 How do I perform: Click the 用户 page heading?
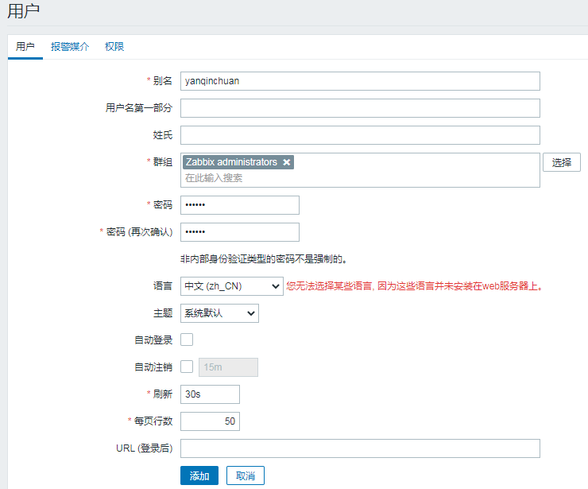coord(23,11)
